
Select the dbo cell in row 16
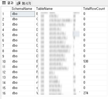tap(23, 93)
